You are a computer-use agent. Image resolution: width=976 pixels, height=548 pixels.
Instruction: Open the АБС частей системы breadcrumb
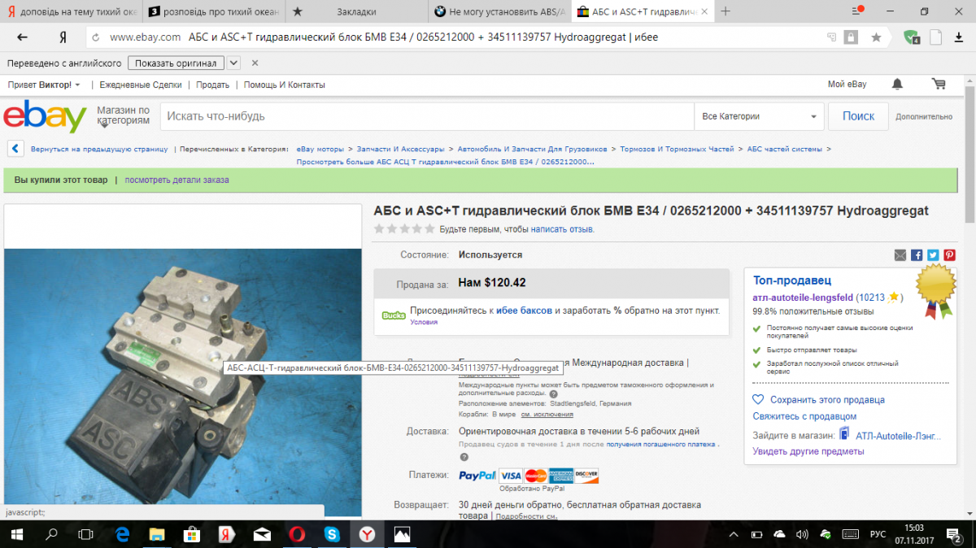click(784, 149)
